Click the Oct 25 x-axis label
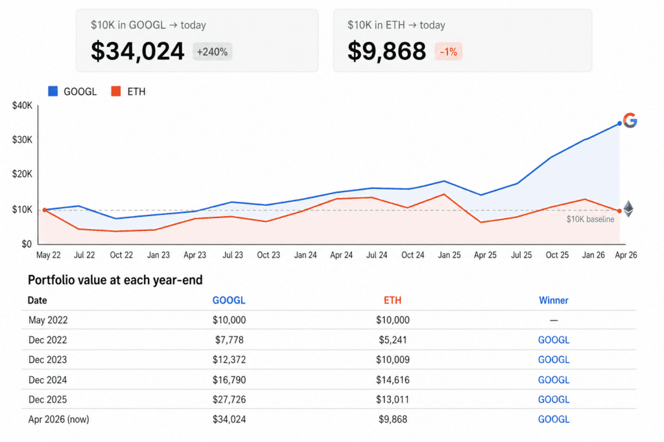664x442 pixels. click(x=557, y=255)
